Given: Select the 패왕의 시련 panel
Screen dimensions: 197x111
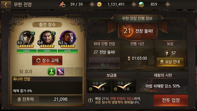Looking at the screenshot, I should click(x=163, y=83).
